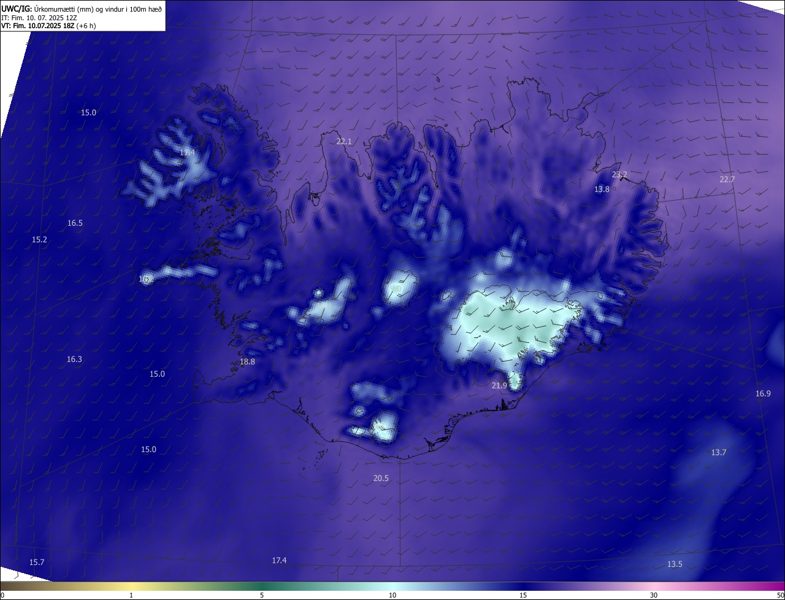Viewport: 785px width, 600px height.
Task: Click the 30 tick on the color scale
Action: pyautogui.click(x=654, y=595)
